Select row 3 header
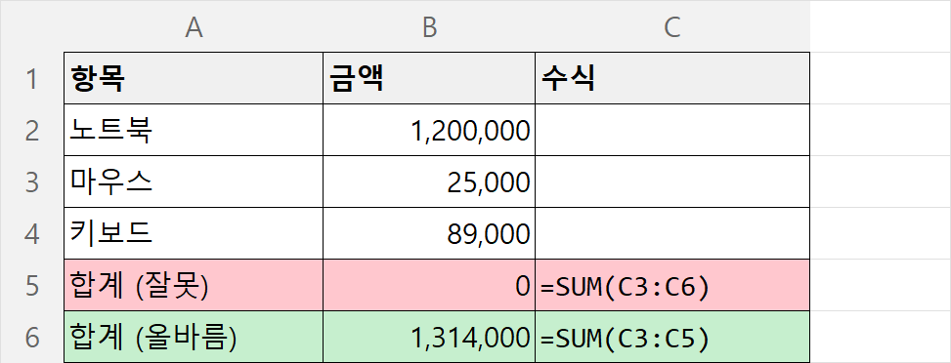This screenshot has height=363, width=951. 32,181
